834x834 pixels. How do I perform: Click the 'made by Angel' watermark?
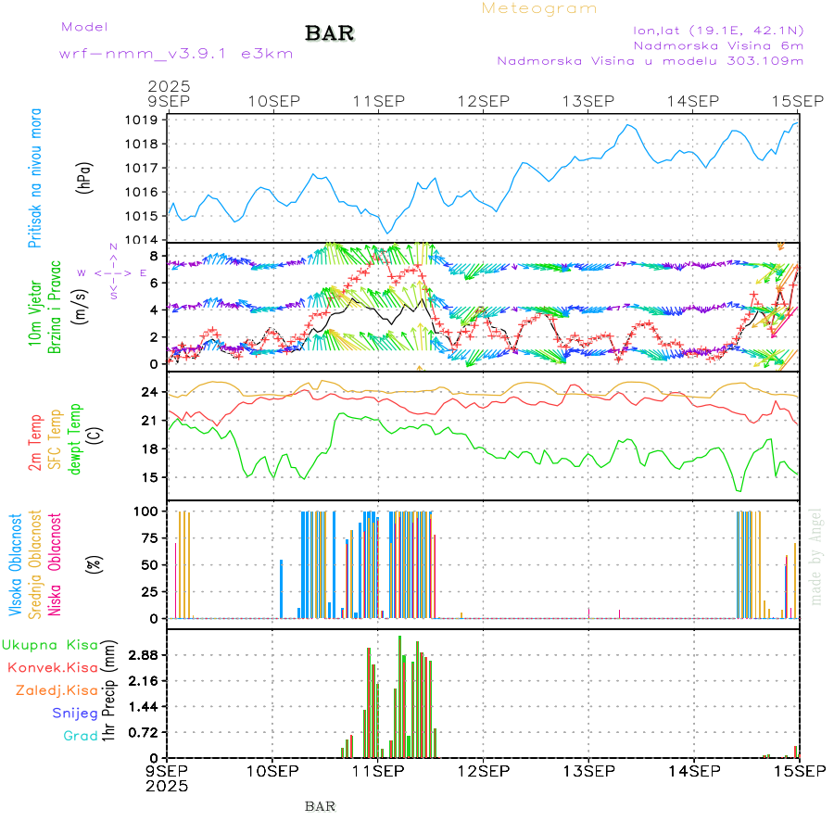(816, 556)
